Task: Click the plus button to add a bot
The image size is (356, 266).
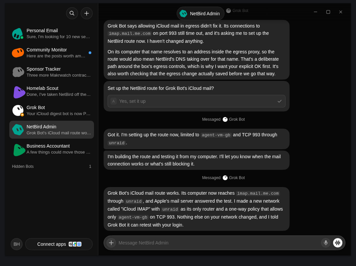Action: click(86, 13)
